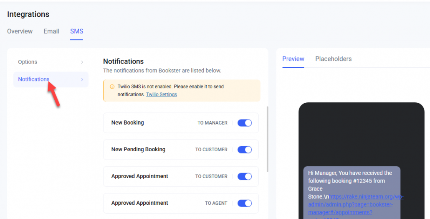Open the rake.ninjateam.org link in preview
Image resolution: width=430 pixels, height=219 pixels.
(356, 204)
